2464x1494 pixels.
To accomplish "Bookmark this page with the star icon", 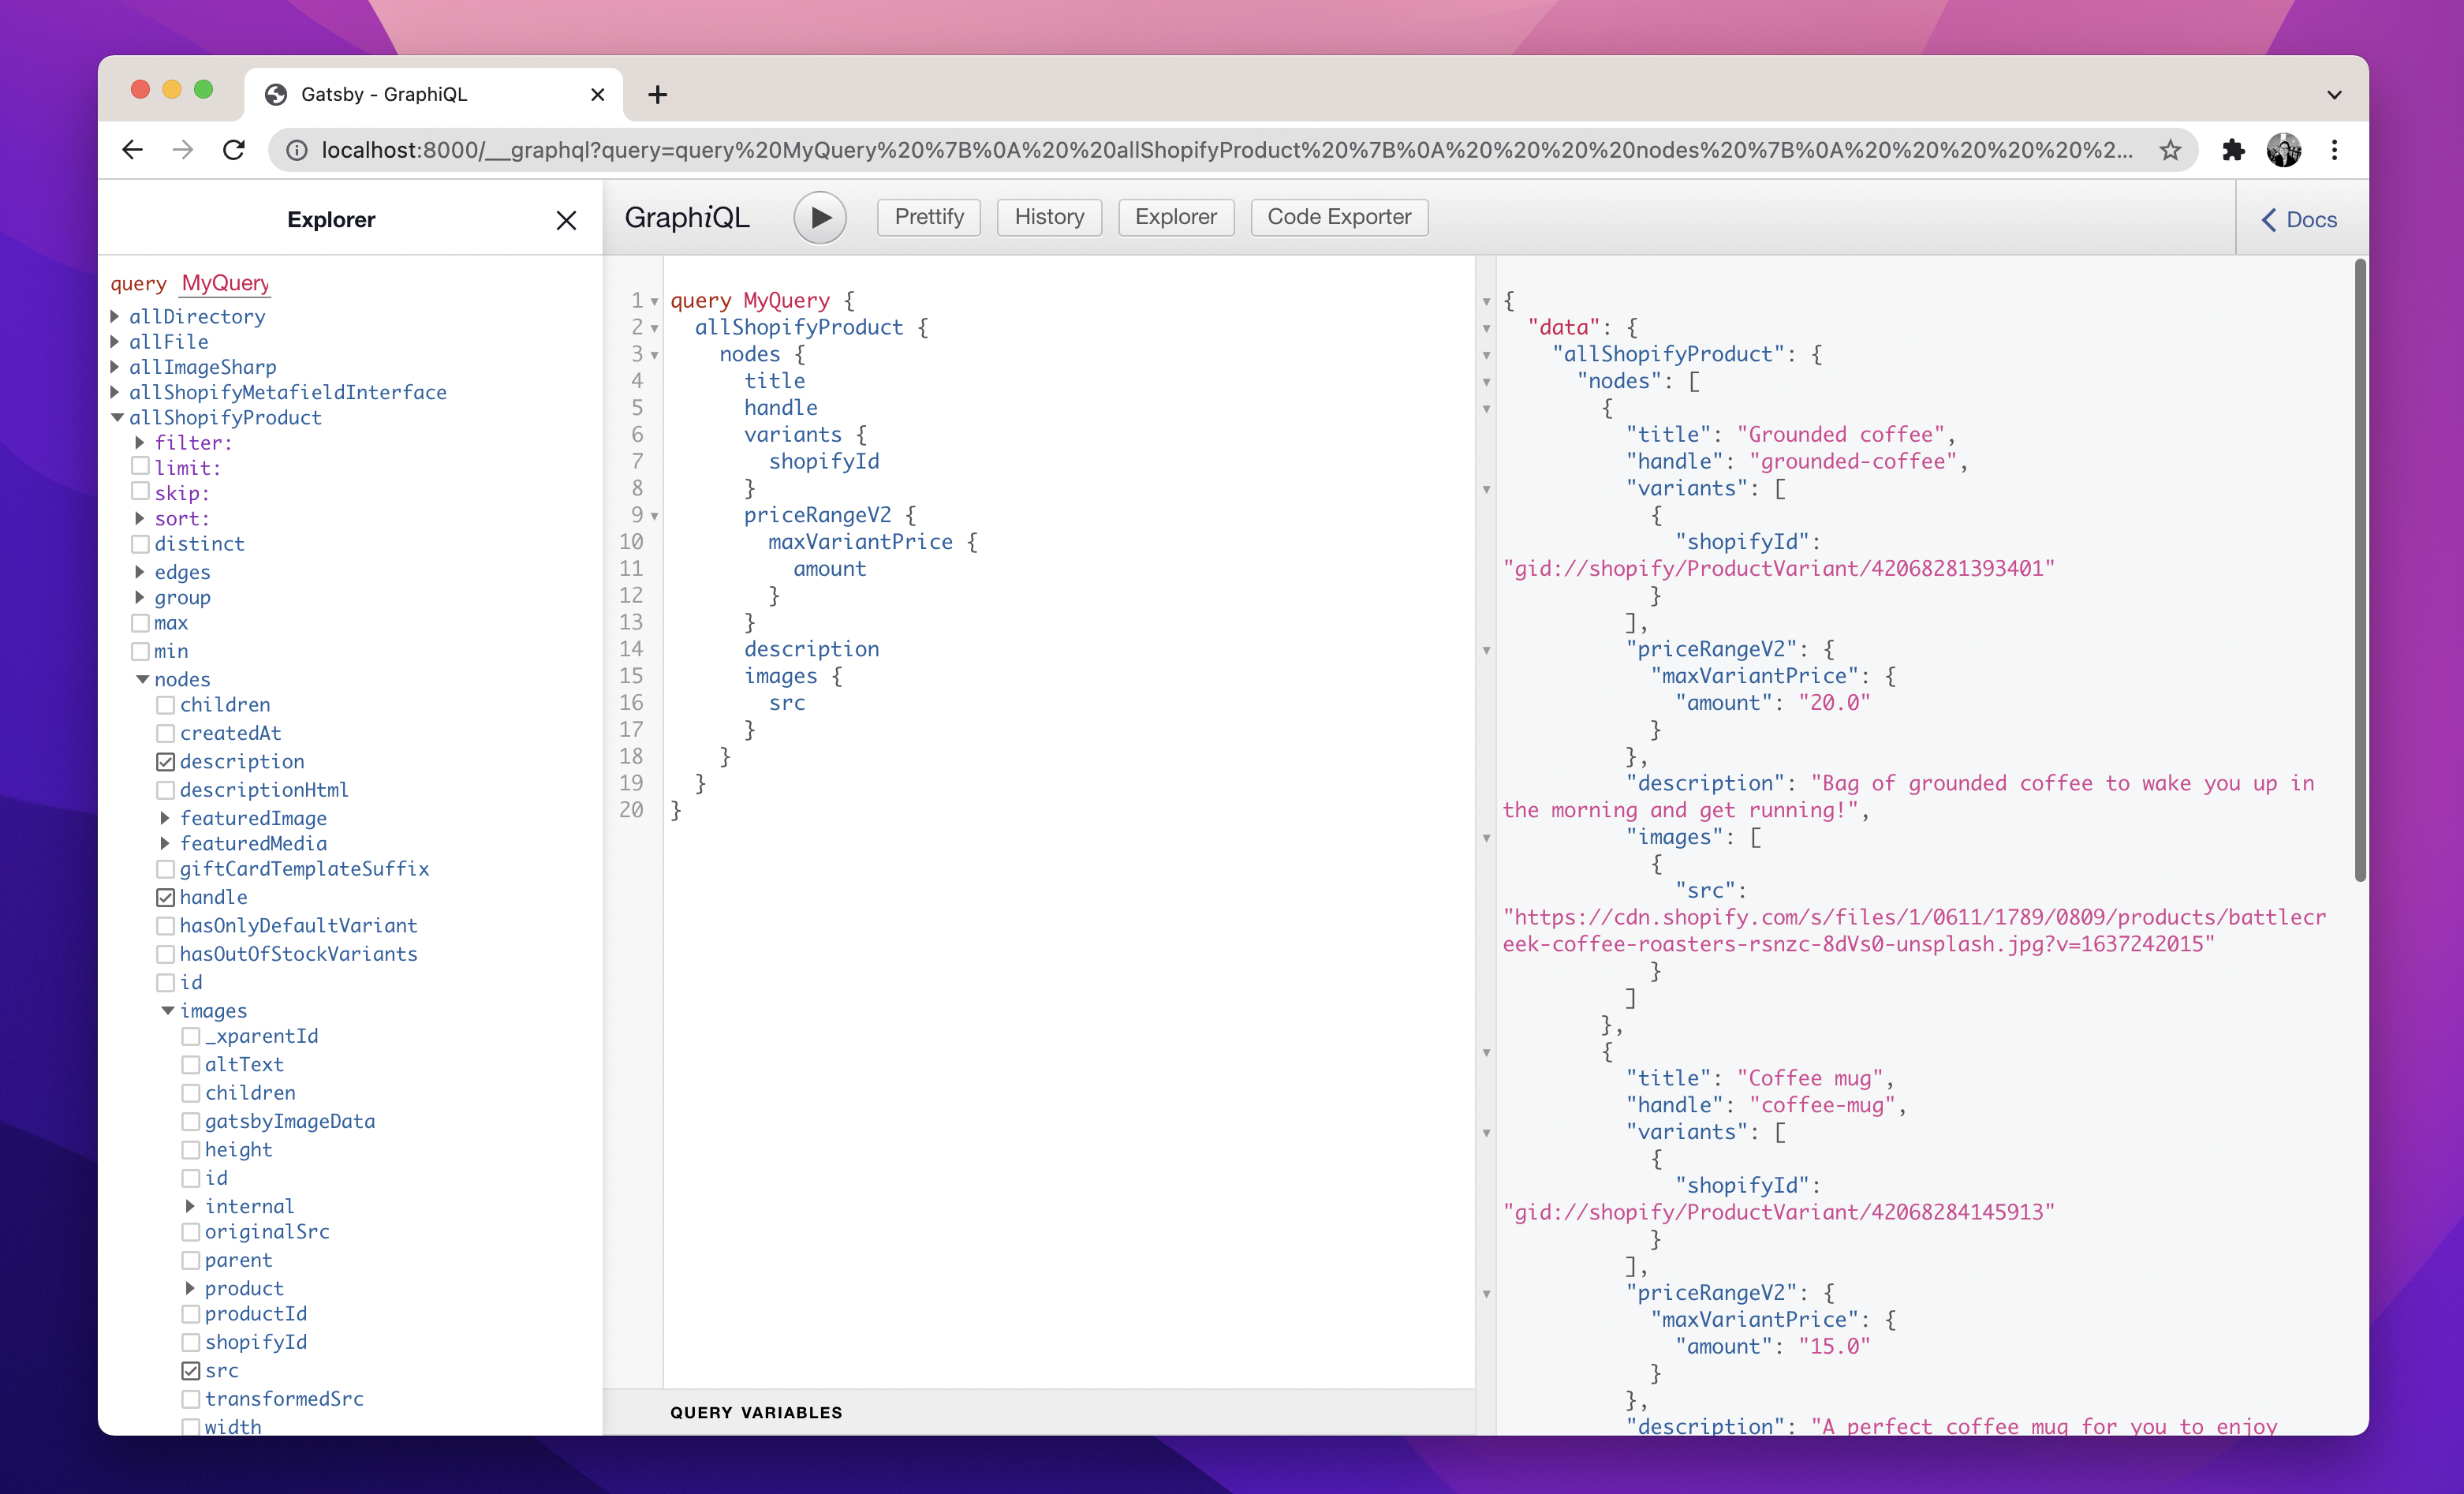I will pyautogui.click(x=2169, y=150).
